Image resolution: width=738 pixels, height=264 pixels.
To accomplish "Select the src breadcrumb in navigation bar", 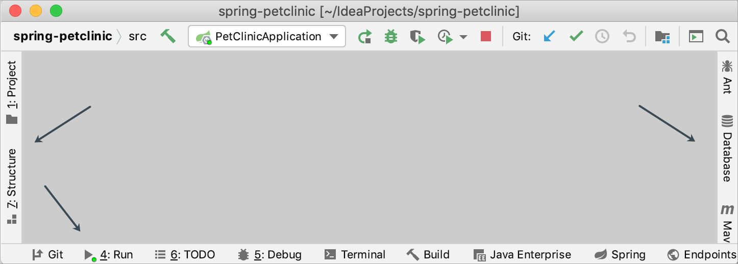I will pyautogui.click(x=137, y=37).
